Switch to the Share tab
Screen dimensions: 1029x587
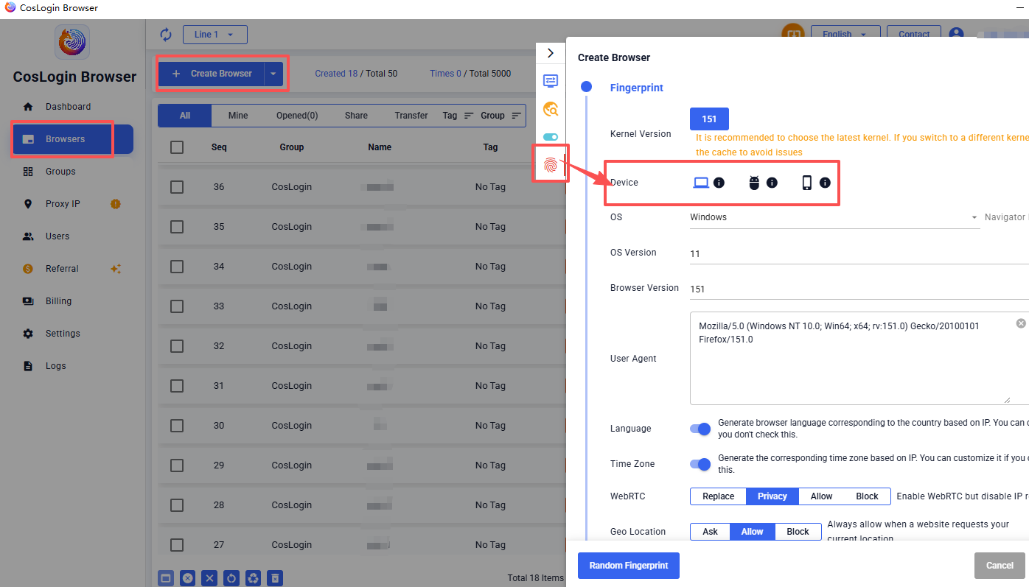[x=356, y=116]
